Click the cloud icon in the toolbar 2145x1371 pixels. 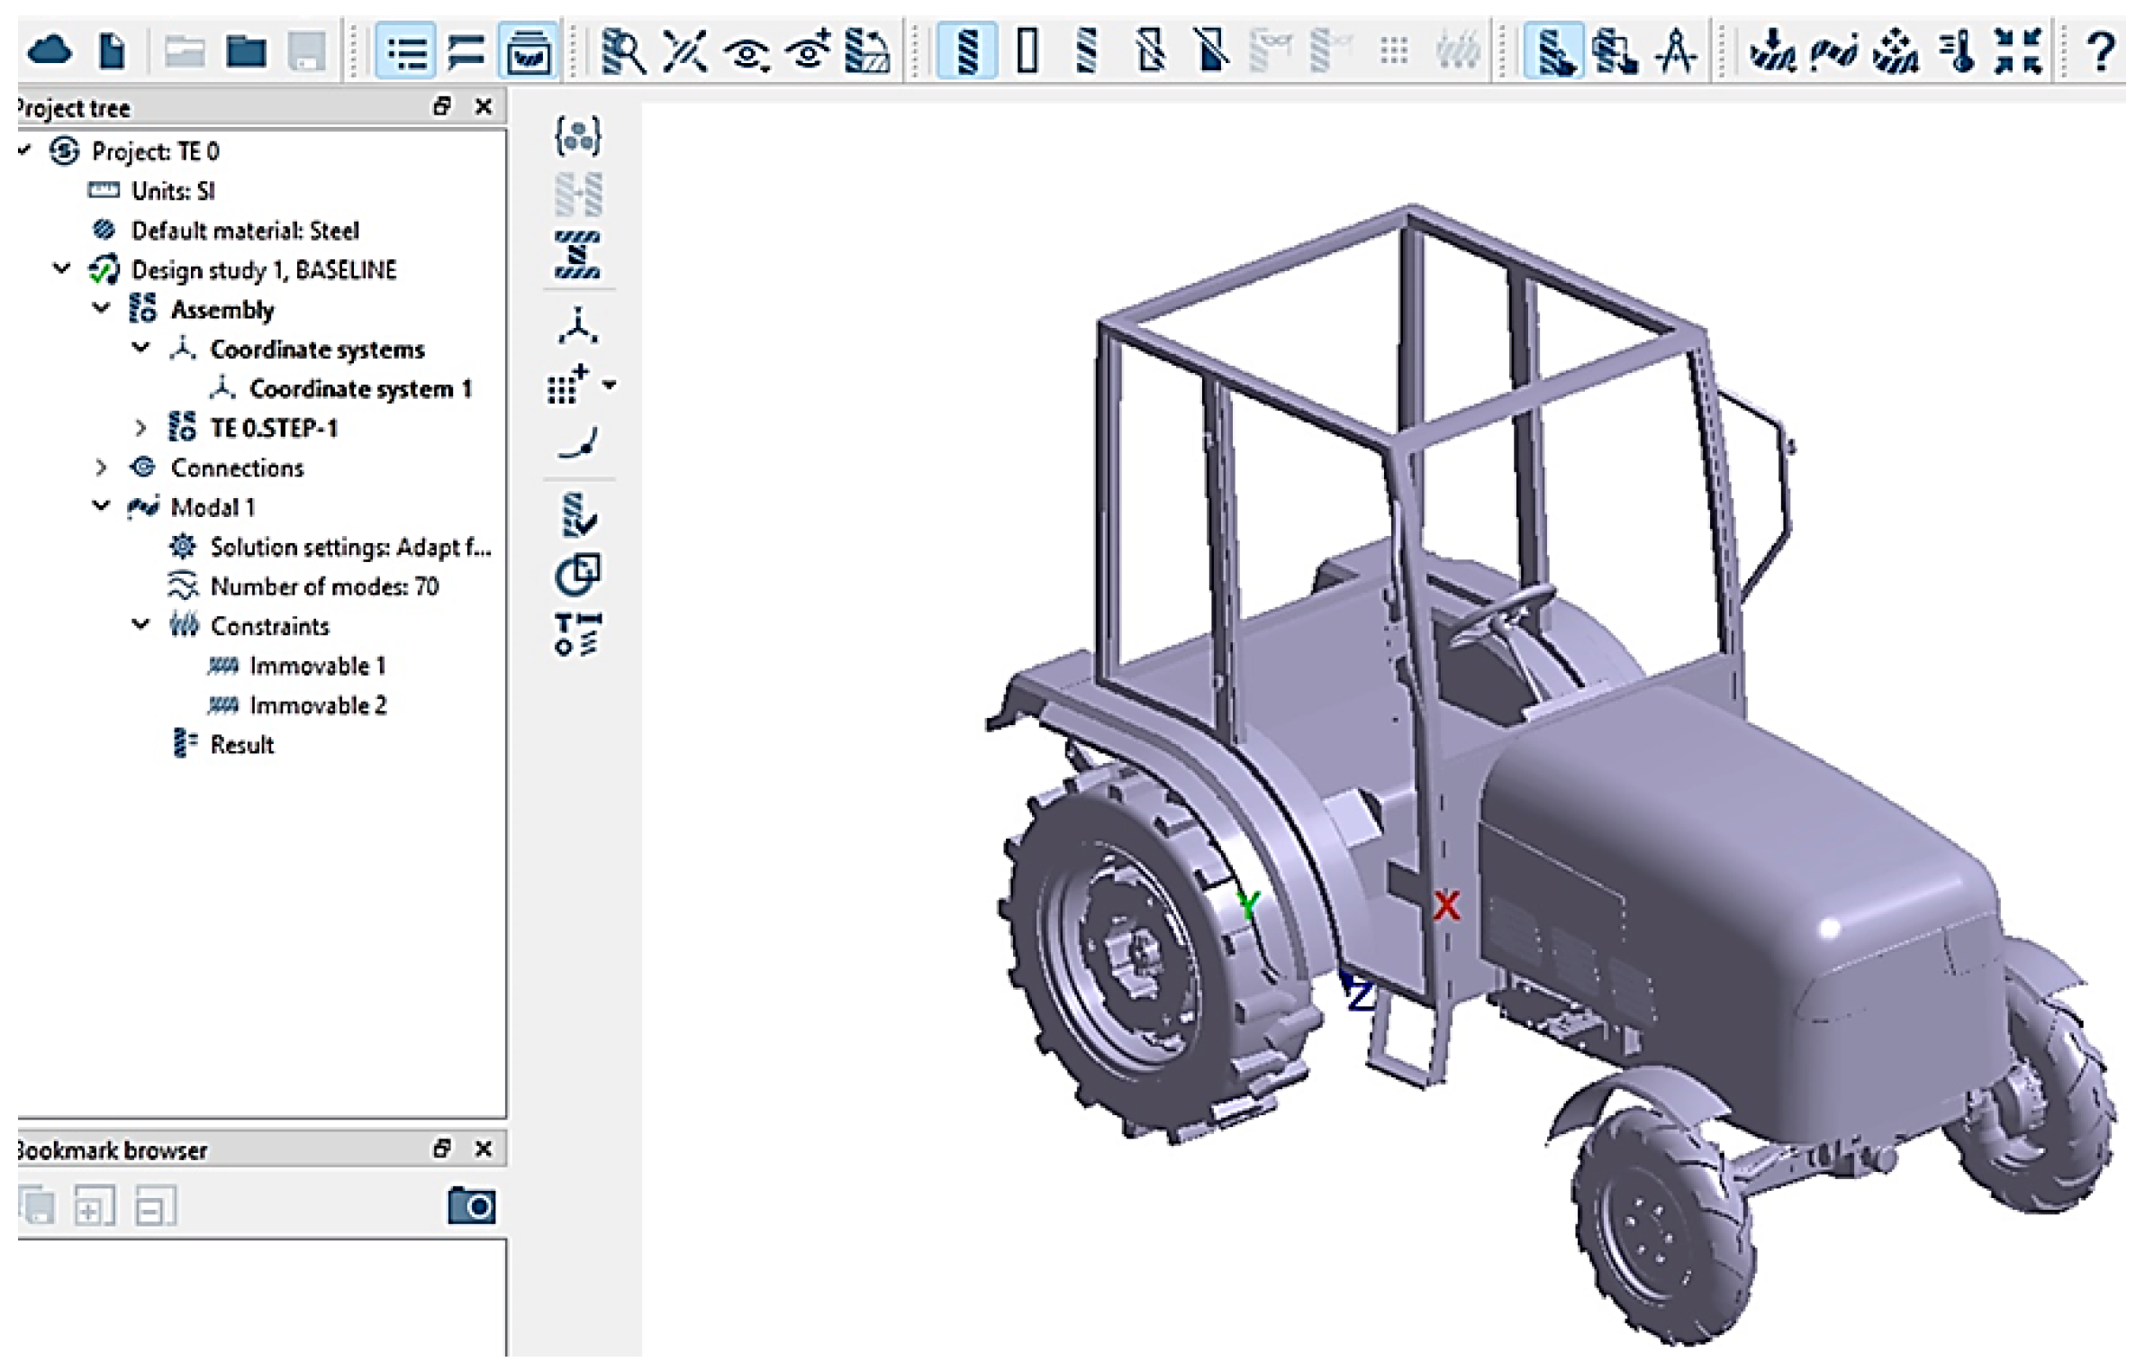[x=49, y=50]
